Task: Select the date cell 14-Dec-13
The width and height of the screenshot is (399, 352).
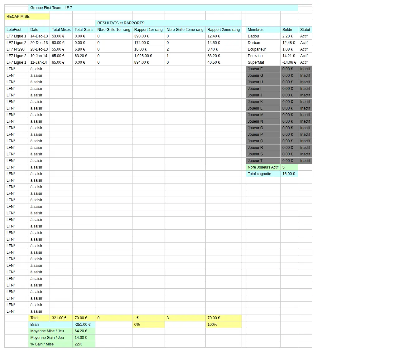Action: [x=39, y=36]
